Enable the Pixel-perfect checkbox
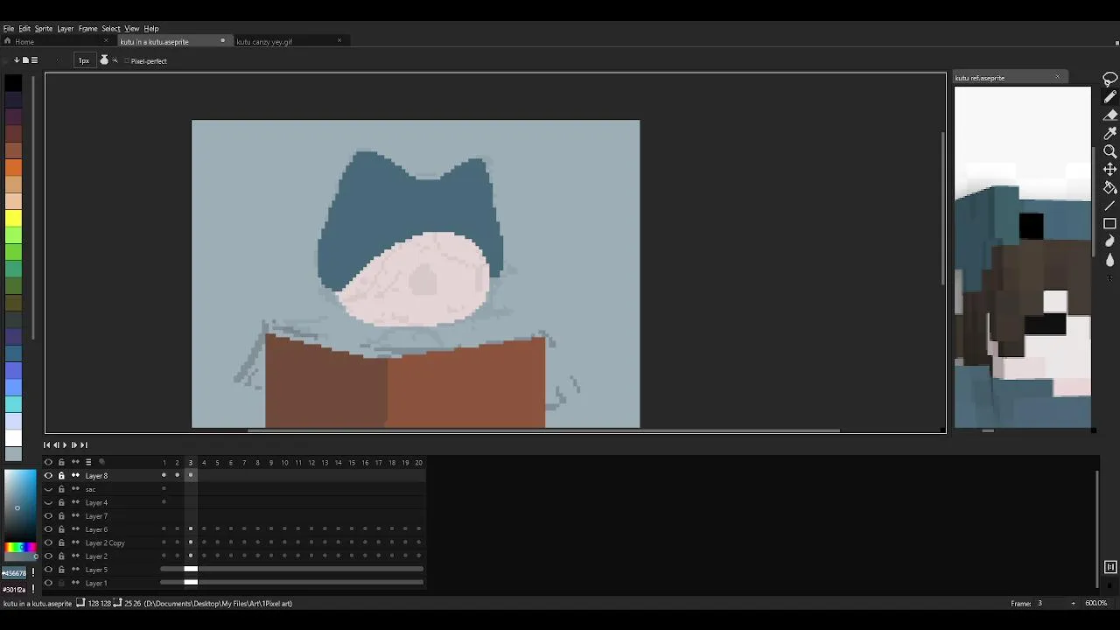Image resolution: width=1120 pixels, height=630 pixels. 126,61
